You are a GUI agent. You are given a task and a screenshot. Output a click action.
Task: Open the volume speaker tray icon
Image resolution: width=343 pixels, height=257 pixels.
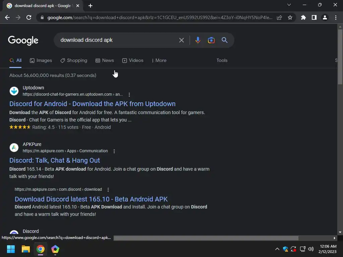click(x=311, y=249)
